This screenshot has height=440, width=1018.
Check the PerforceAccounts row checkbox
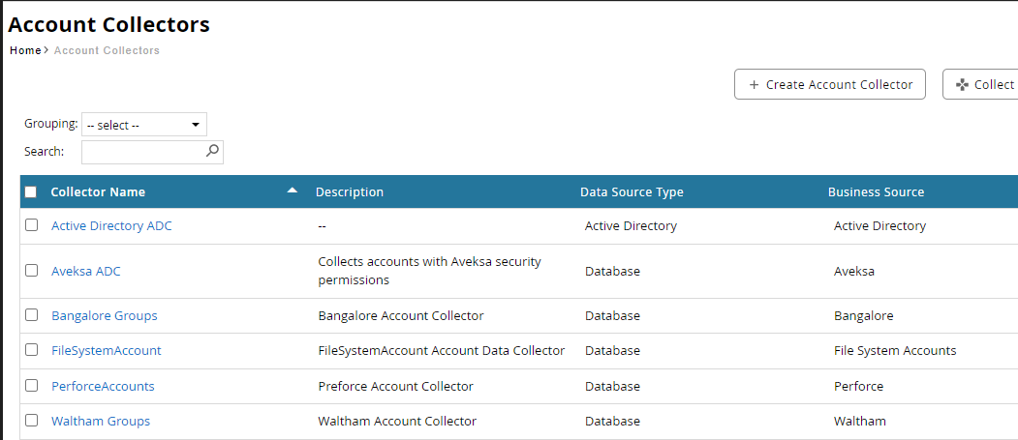coord(32,386)
